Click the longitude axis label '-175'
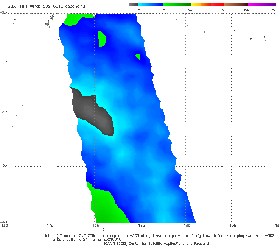The height and width of the screenshot is (246, 280). point(49,226)
